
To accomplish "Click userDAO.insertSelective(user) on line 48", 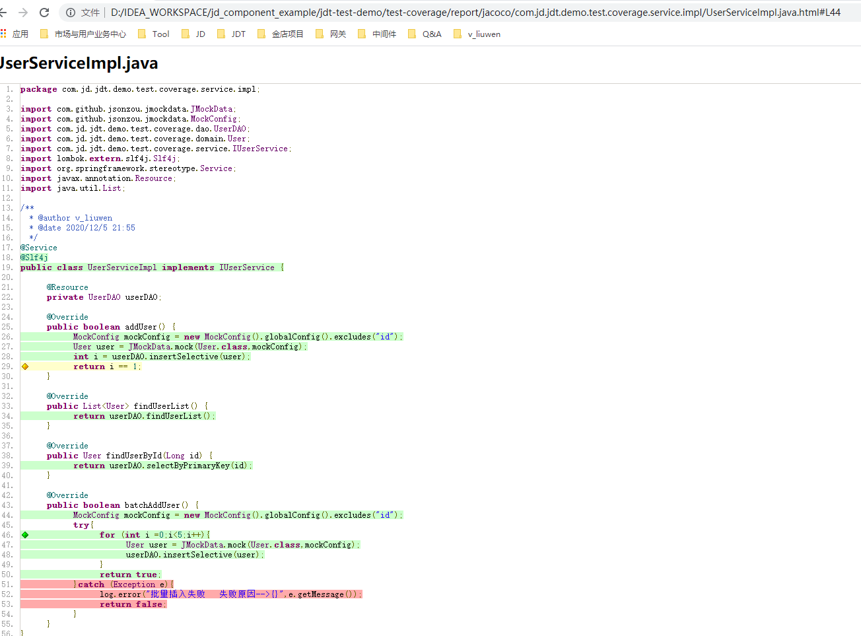I will (x=195, y=555).
